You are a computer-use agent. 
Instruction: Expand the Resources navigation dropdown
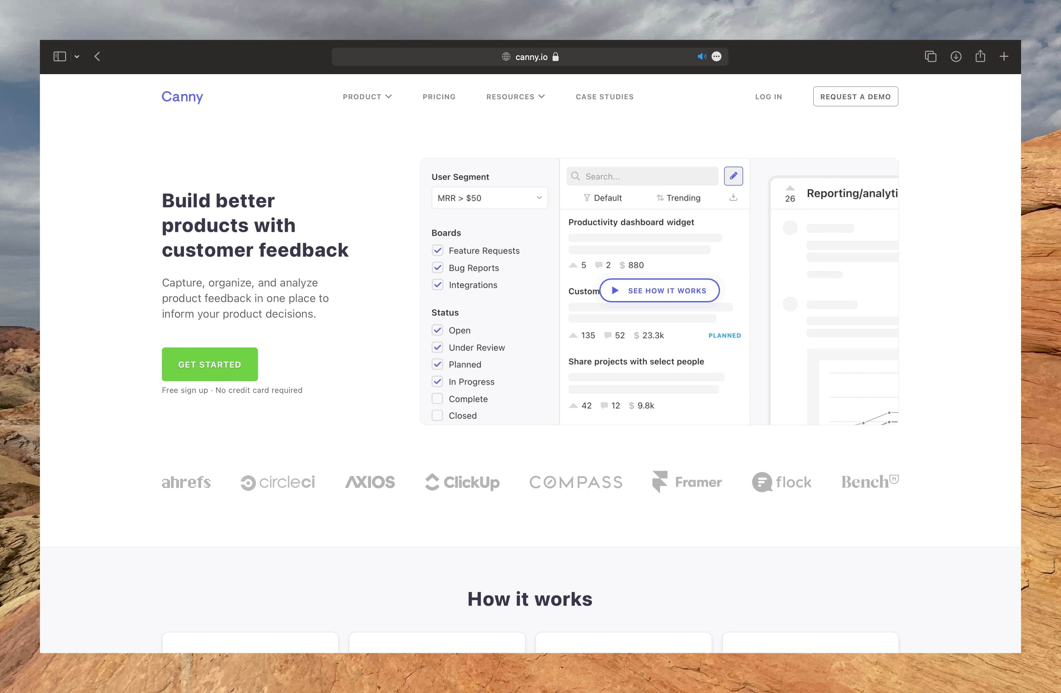tap(515, 96)
